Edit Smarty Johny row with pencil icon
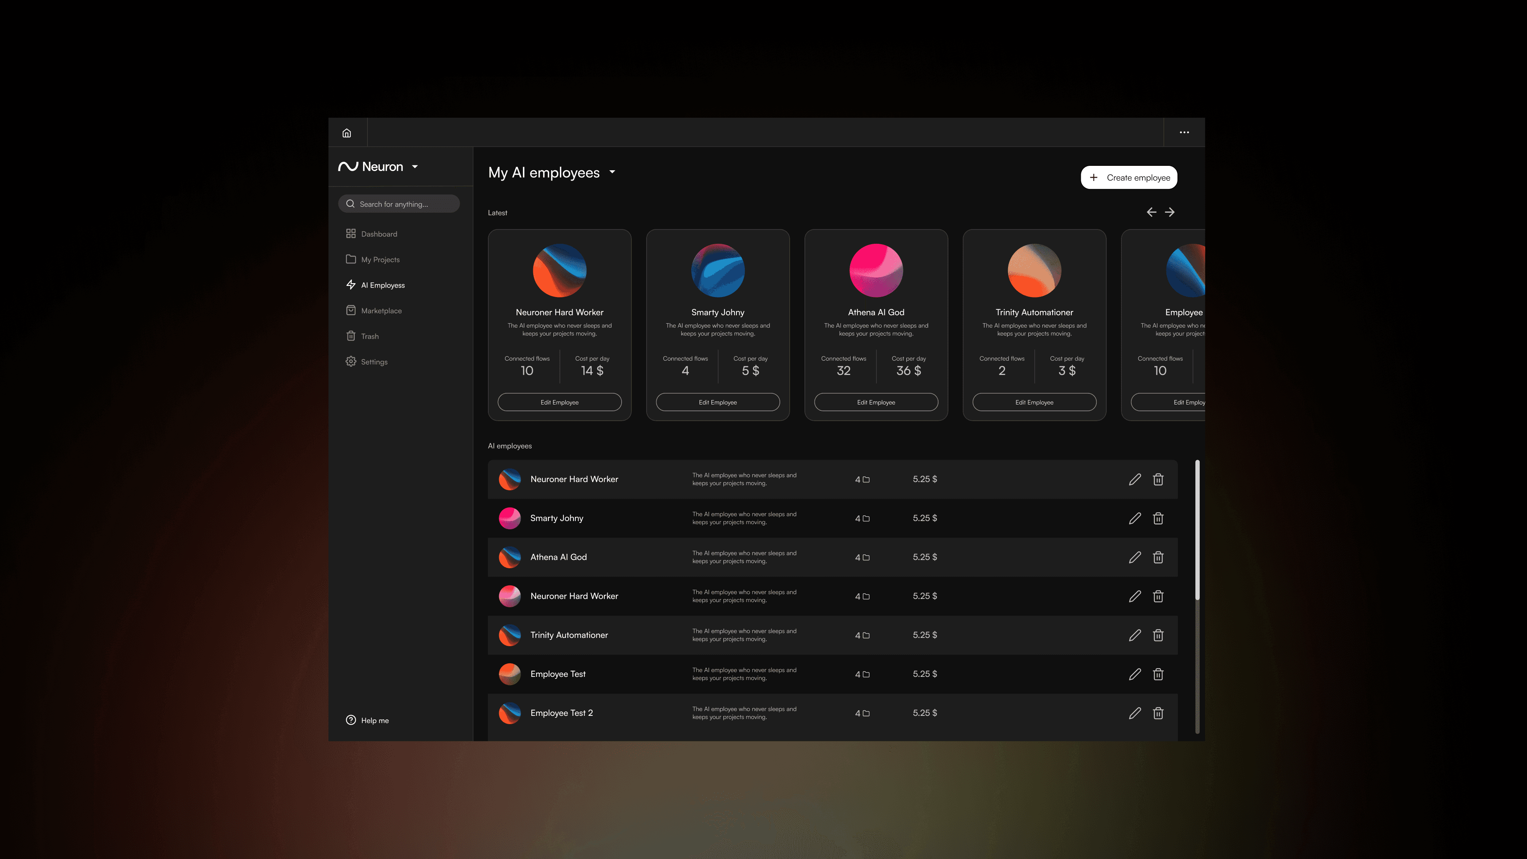The width and height of the screenshot is (1527, 859). coord(1135,519)
